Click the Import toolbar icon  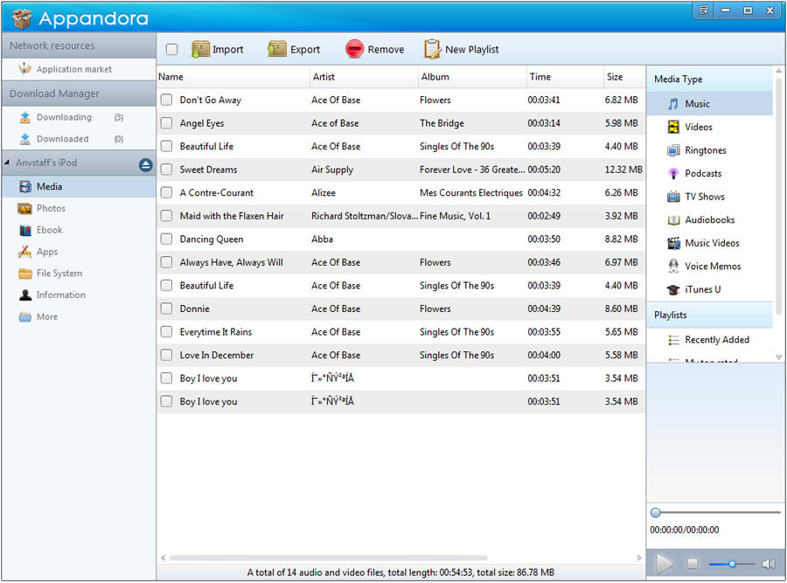pos(200,49)
